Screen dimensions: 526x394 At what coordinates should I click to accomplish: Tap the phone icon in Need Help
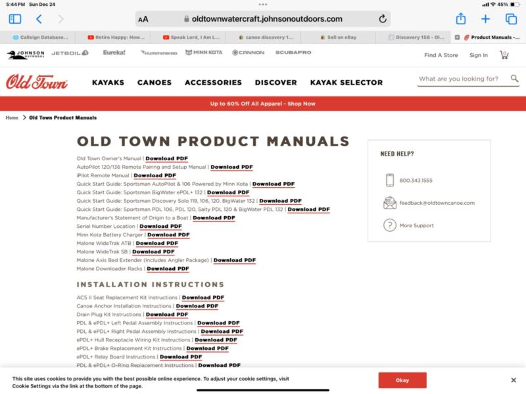[x=389, y=180]
